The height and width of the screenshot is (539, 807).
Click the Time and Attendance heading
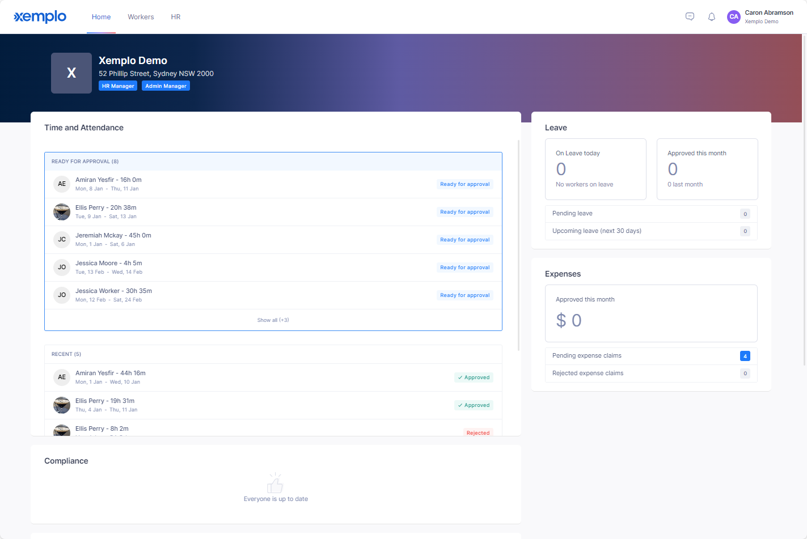click(x=84, y=128)
